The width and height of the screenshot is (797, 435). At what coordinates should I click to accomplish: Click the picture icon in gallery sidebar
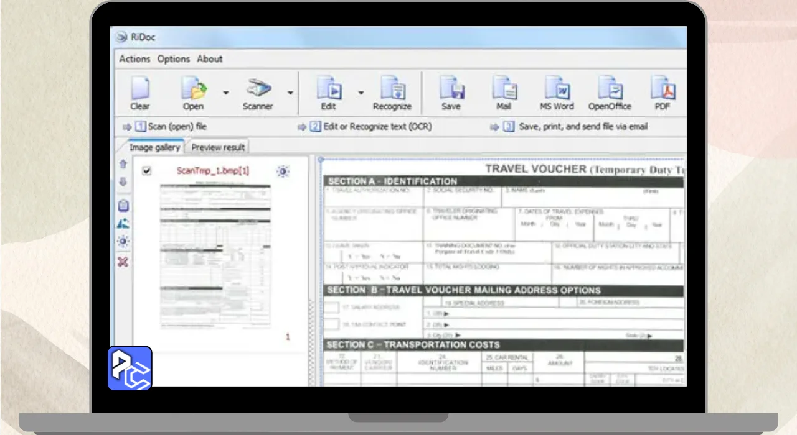(123, 223)
